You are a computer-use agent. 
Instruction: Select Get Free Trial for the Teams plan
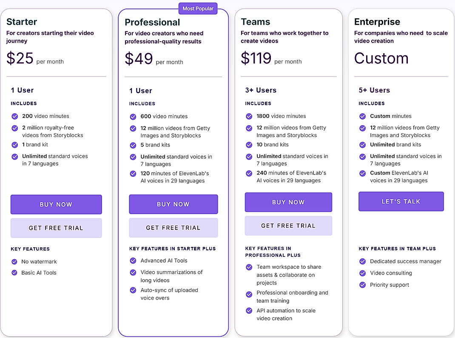pyautogui.click(x=288, y=226)
